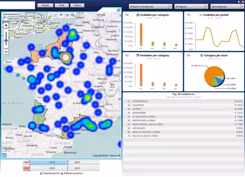This screenshot has width=245, height=177.
Task: Select the MENTON MAEVA ORION row
Action: tap(184, 121)
